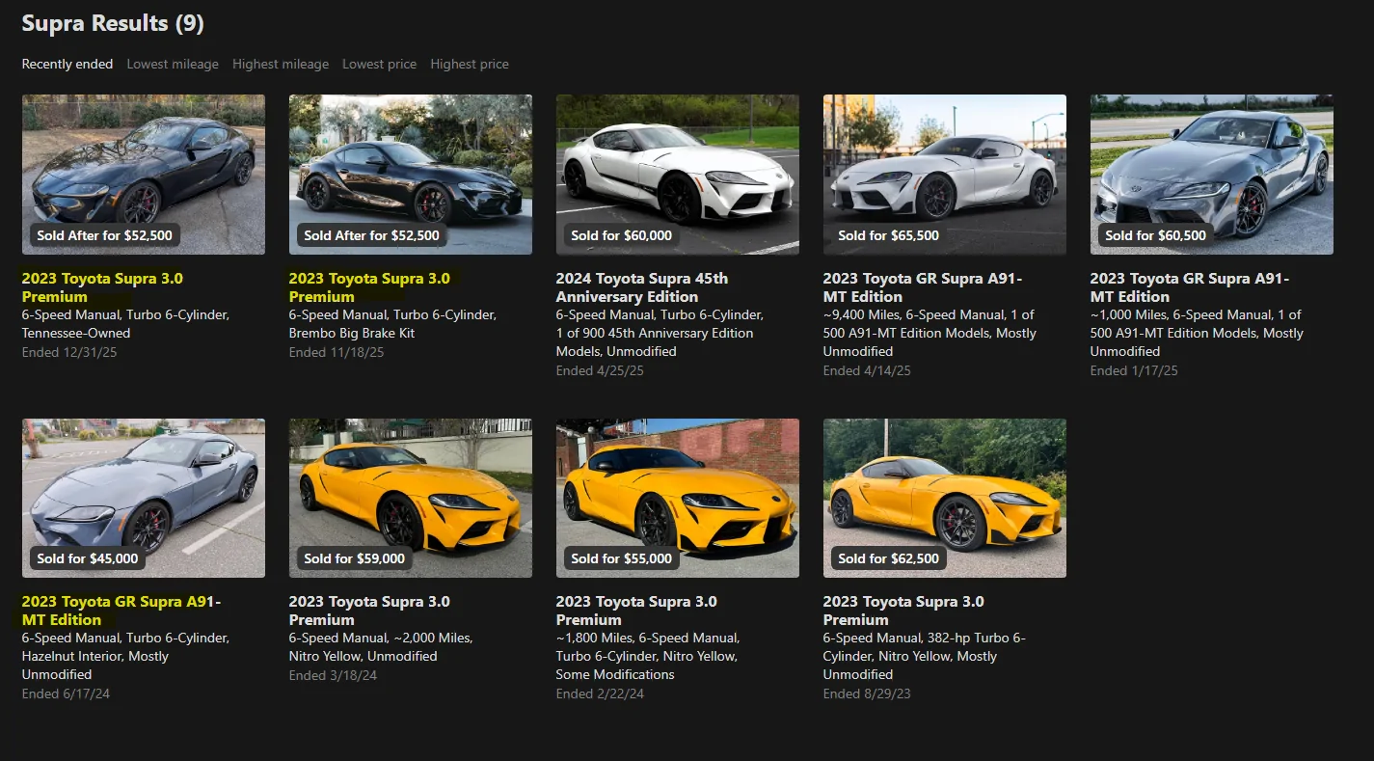Screen dimensions: 1374x761
Task: Open the photo of the Hazelnut Interior Supra
Action: (144, 498)
